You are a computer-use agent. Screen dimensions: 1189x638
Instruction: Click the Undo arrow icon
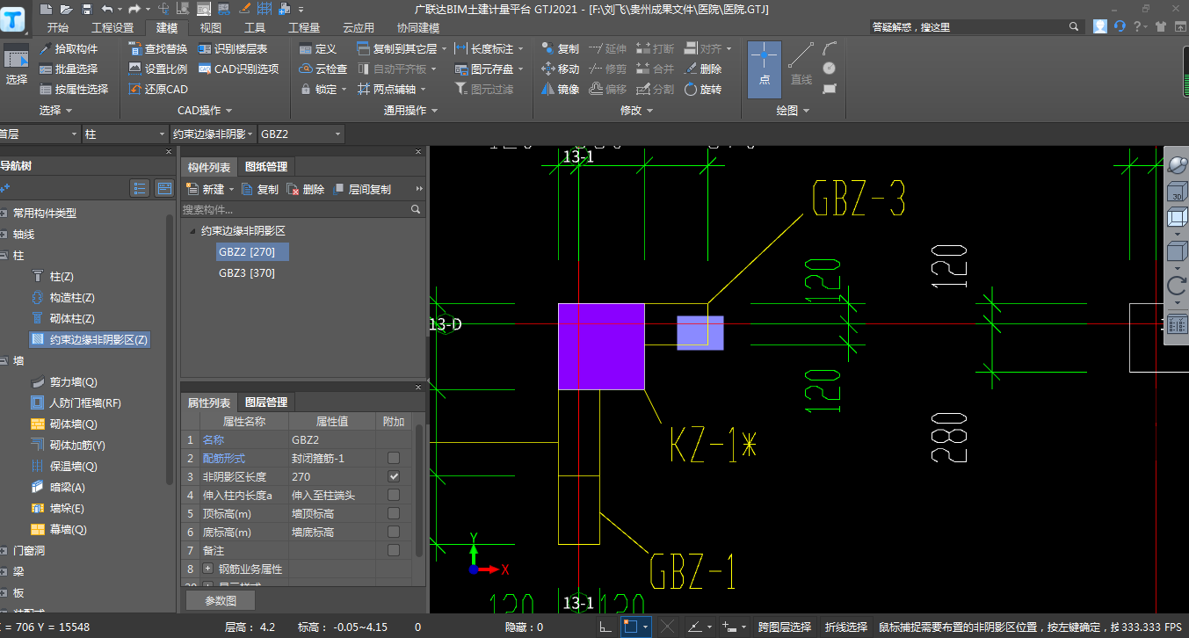tap(106, 9)
